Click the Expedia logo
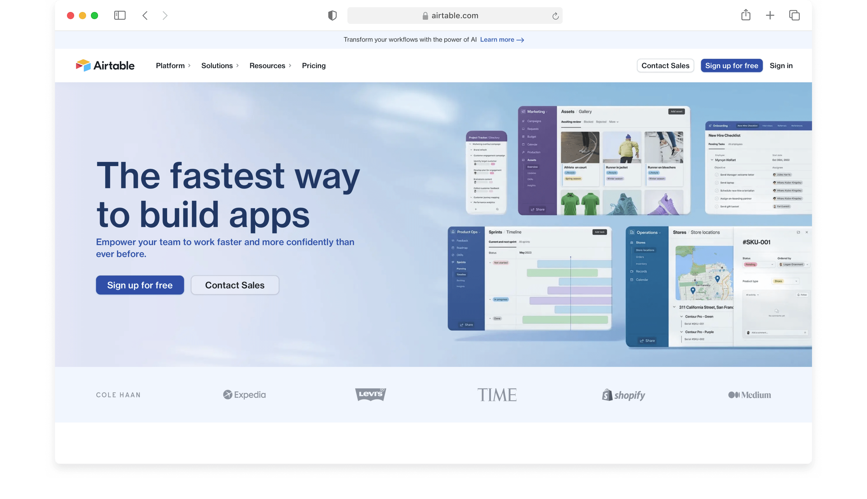 pos(245,395)
